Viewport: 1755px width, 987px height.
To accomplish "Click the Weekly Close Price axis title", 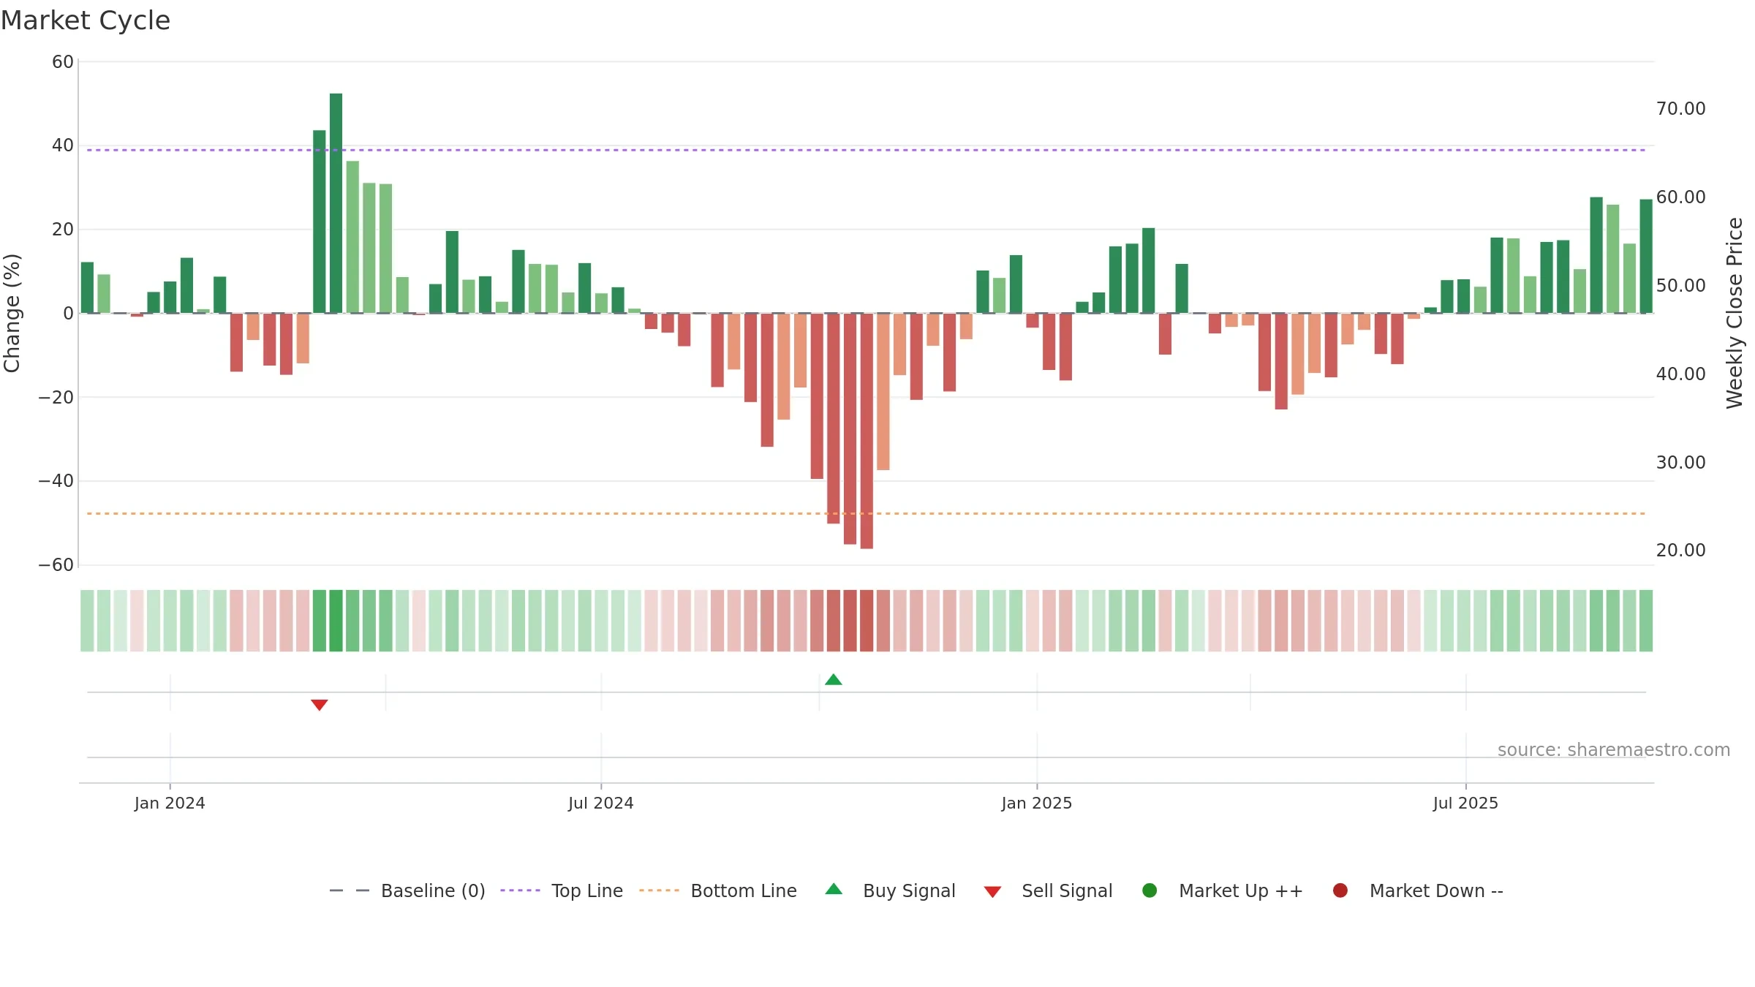I will click(1735, 313).
